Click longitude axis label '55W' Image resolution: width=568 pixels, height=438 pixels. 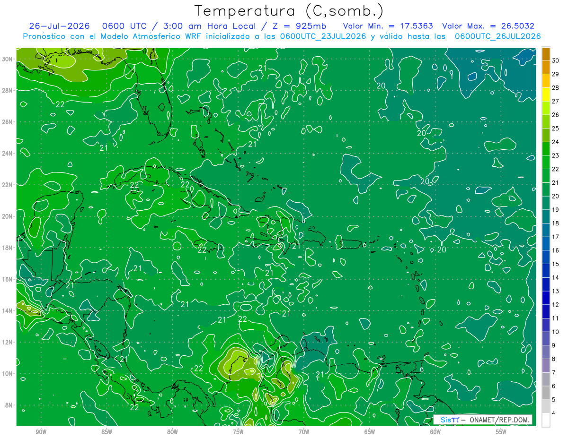[x=501, y=432]
